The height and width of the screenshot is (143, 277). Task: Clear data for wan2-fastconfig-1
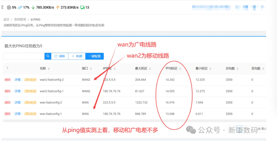tap(30, 91)
